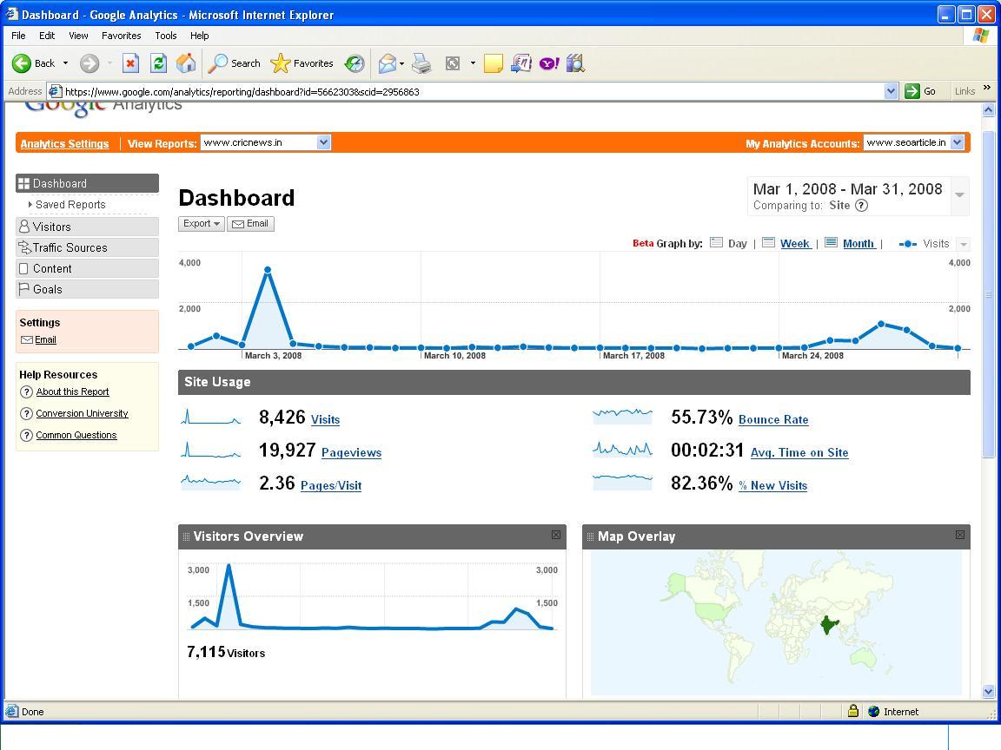Click the Pages/Visit link
The width and height of the screenshot is (1001, 750).
pos(331,485)
